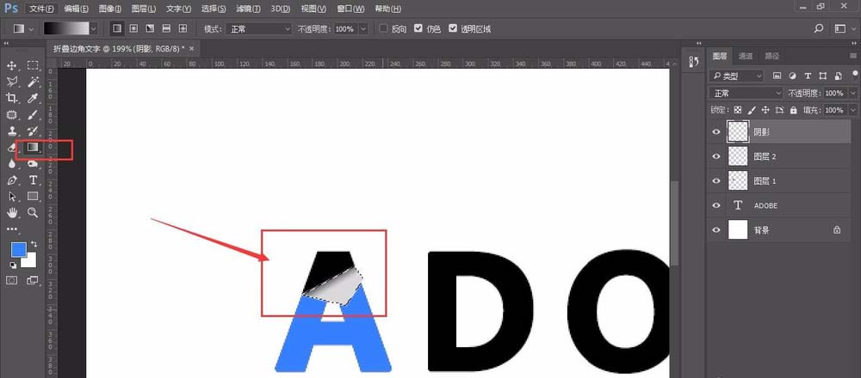Select the Move tool
This screenshot has height=378, width=861.
point(11,66)
